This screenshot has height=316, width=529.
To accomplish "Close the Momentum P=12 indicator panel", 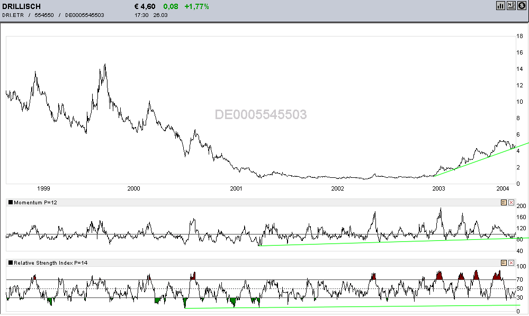I will [x=511, y=202].
